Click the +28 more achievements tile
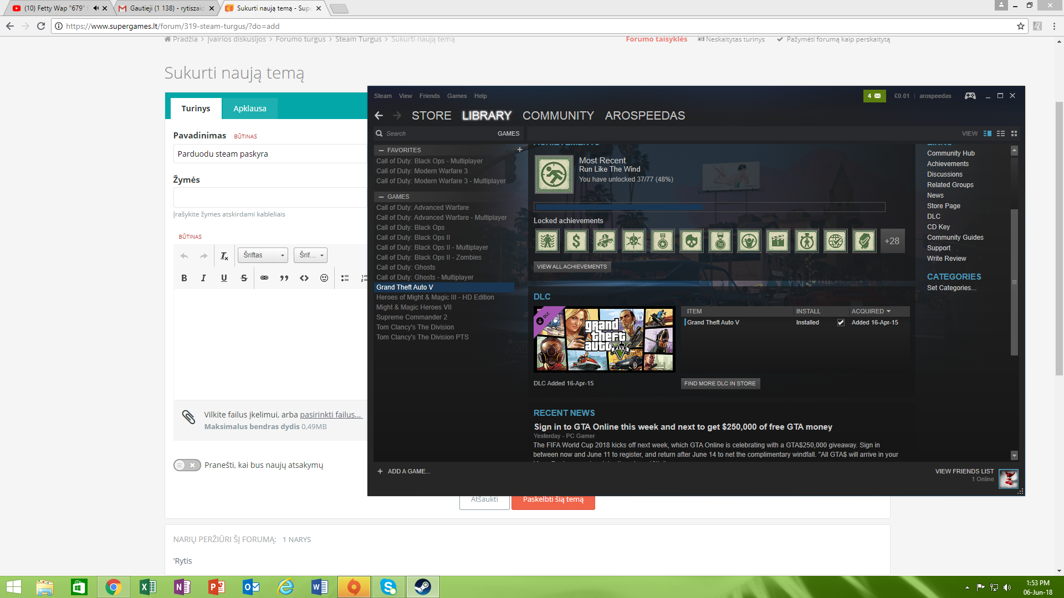The image size is (1064, 598). pyautogui.click(x=892, y=241)
